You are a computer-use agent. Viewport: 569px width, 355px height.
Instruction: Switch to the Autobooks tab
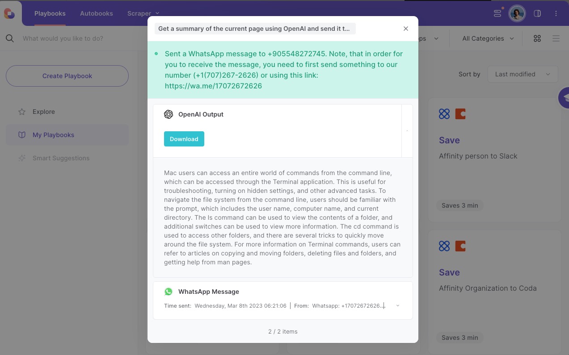click(x=96, y=13)
